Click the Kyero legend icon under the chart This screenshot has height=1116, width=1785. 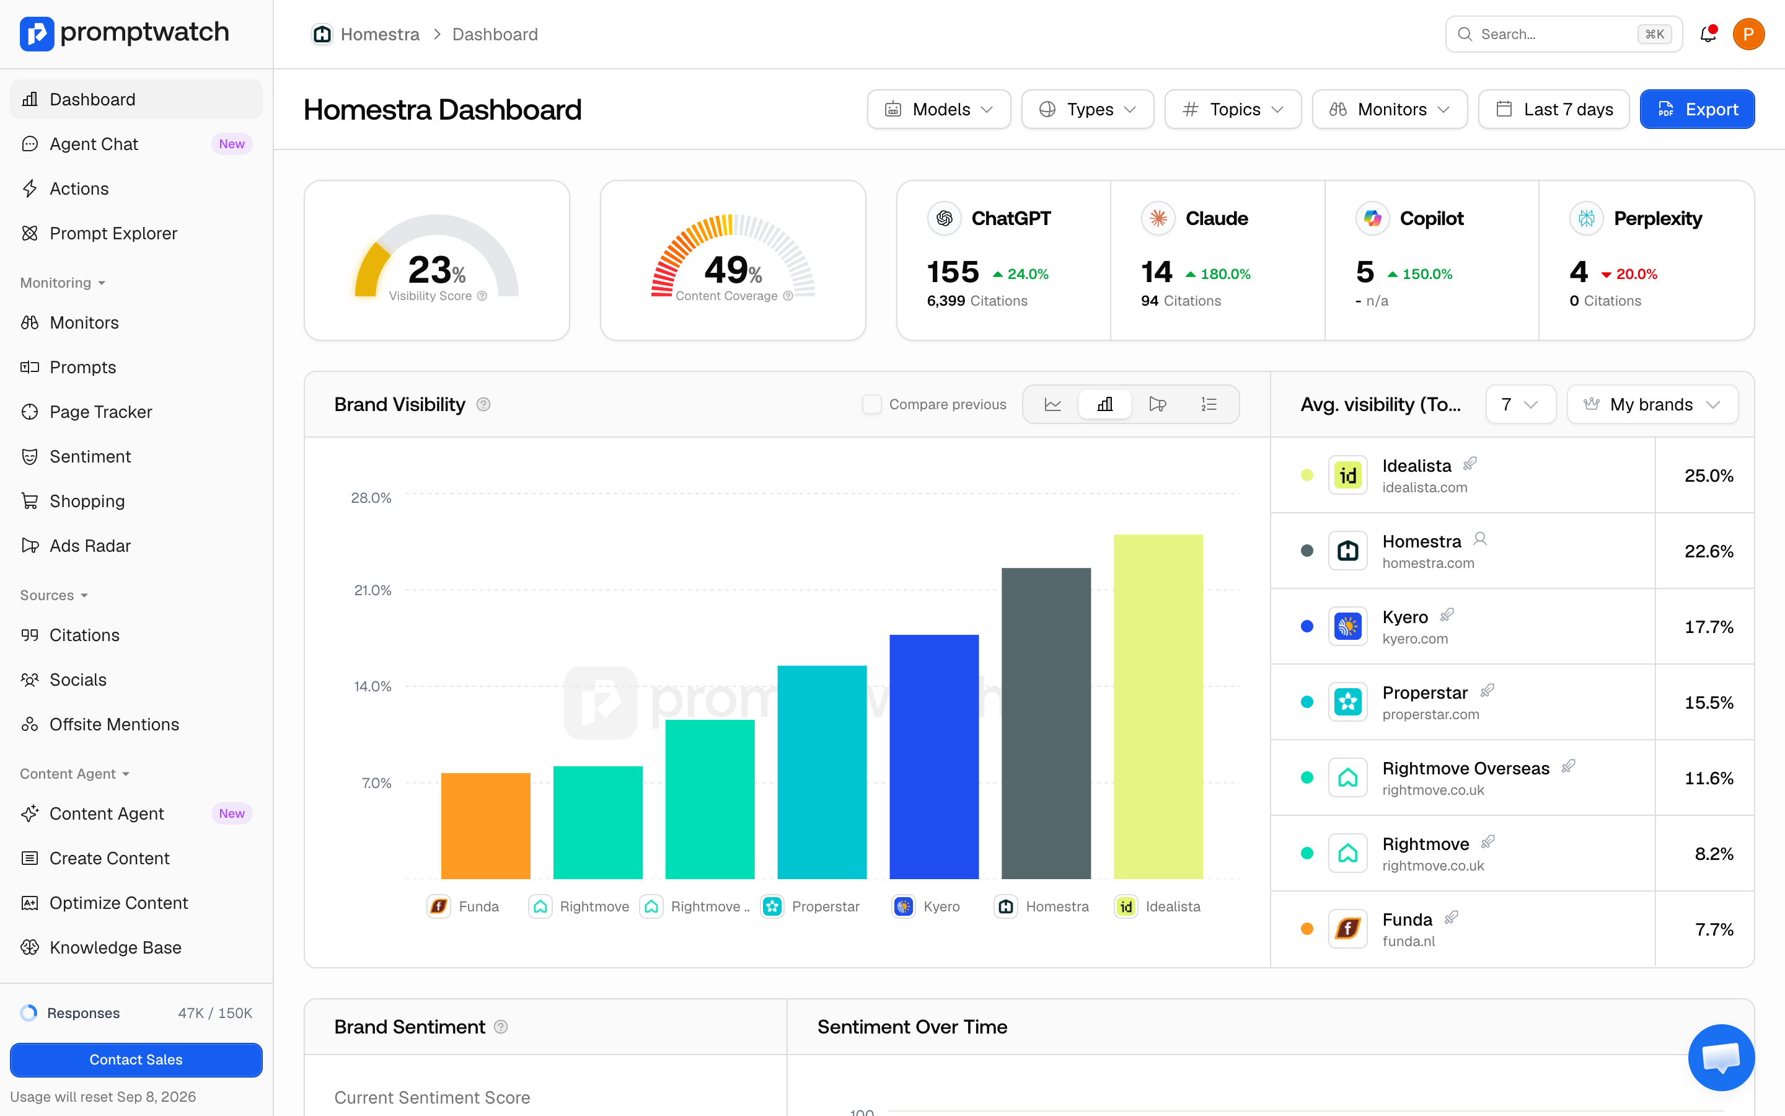click(x=904, y=906)
